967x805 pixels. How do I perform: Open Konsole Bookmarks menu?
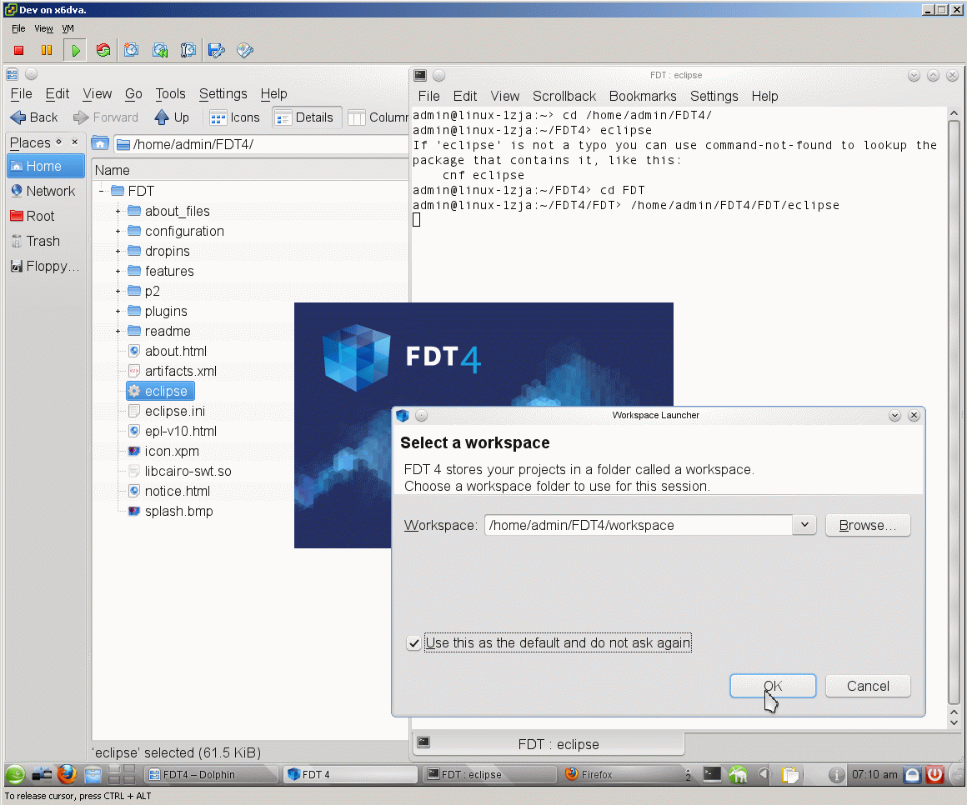point(643,96)
